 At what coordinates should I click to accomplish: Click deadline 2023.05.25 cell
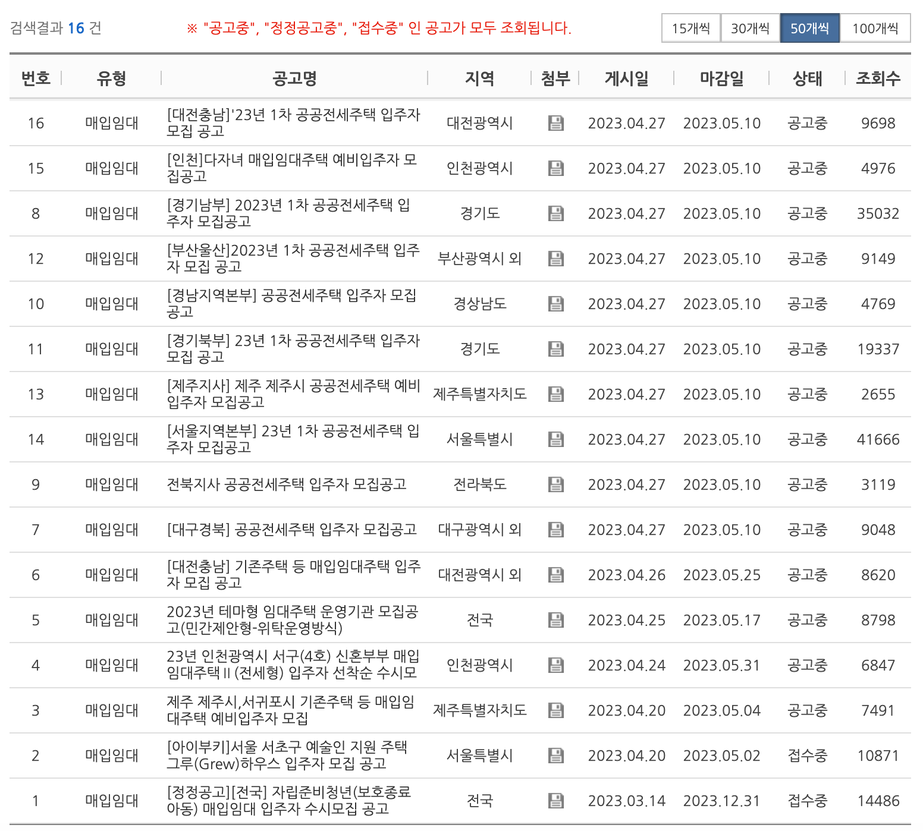click(722, 575)
